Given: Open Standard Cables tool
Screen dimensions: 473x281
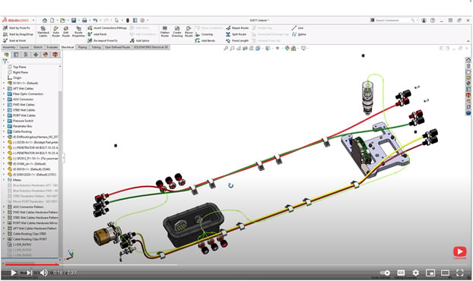Looking at the screenshot, I should [x=43, y=31].
